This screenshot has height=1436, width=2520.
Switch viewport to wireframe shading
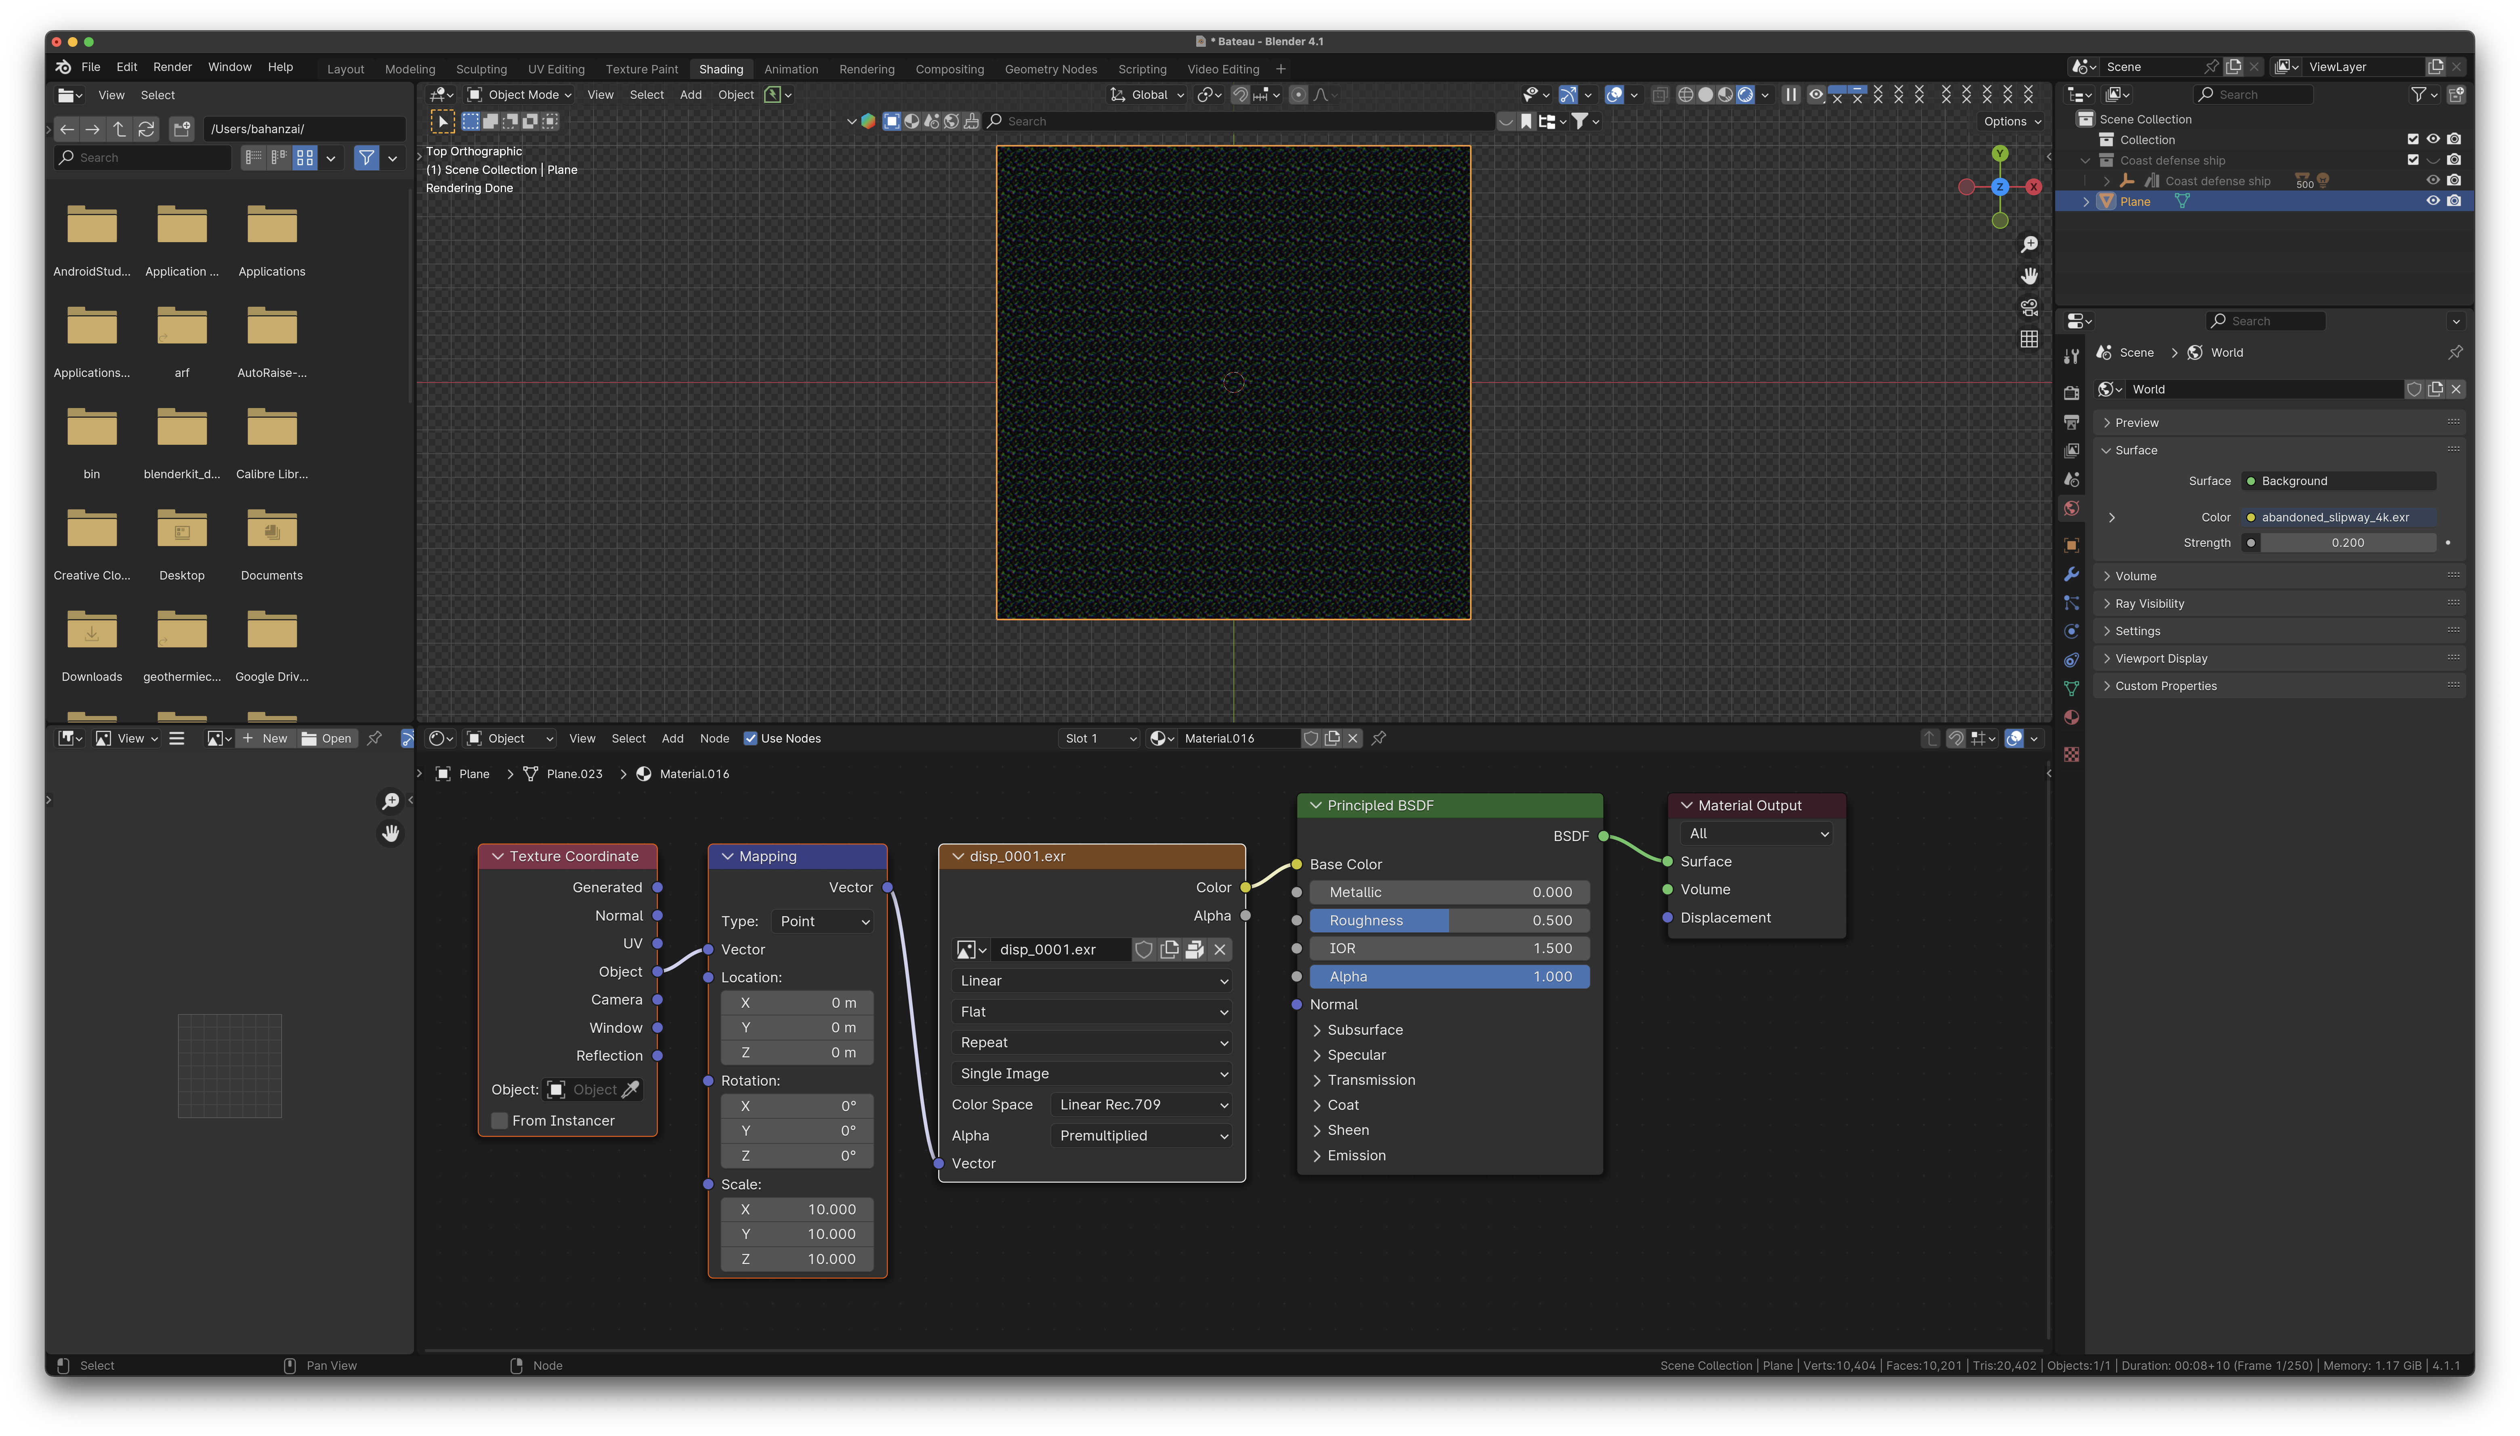pyautogui.click(x=1685, y=95)
